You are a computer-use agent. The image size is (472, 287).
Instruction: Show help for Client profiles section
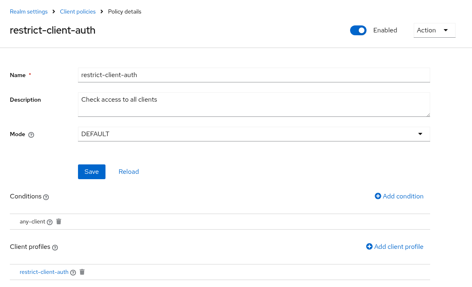[55, 248]
